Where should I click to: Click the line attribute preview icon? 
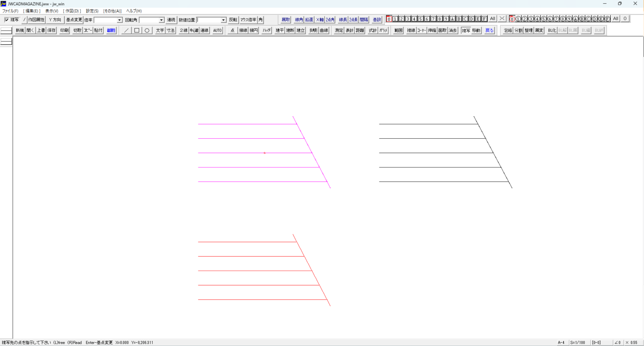point(6,31)
